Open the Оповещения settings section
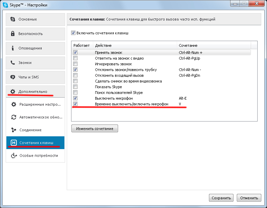267x208 pixels. (36, 48)
